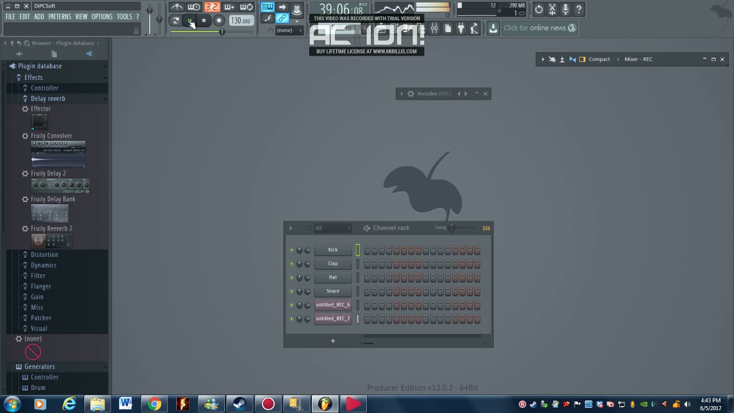Open the ADD menu
The height and width of the screenshot is (413, 734).
[39, 17]
